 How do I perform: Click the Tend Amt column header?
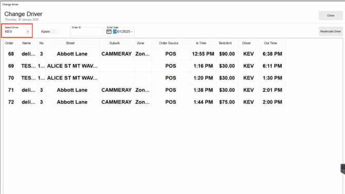(x=225, y=43)
